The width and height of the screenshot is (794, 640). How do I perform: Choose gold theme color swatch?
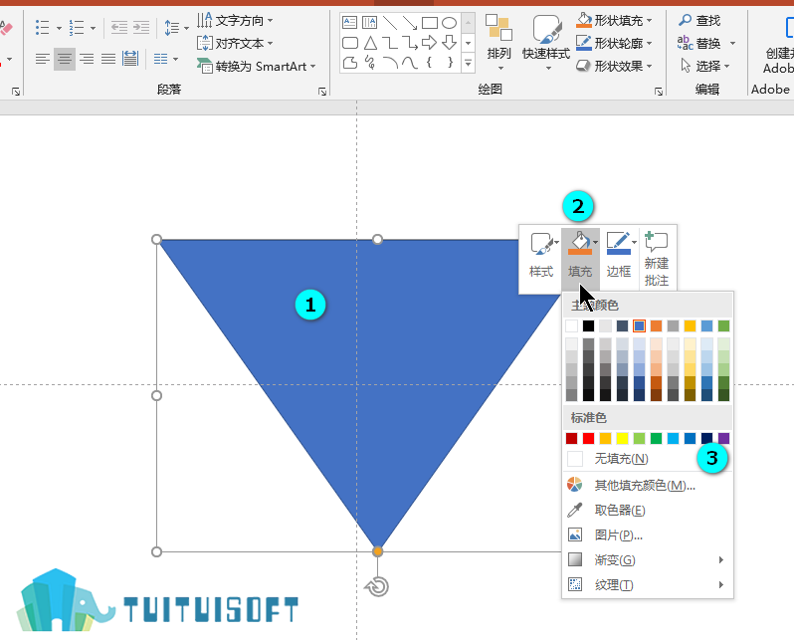(691, 325)
